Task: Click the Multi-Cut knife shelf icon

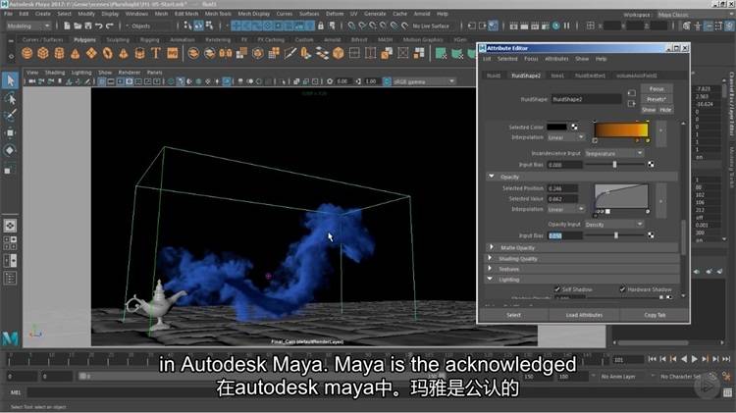Action: point(289,54)
